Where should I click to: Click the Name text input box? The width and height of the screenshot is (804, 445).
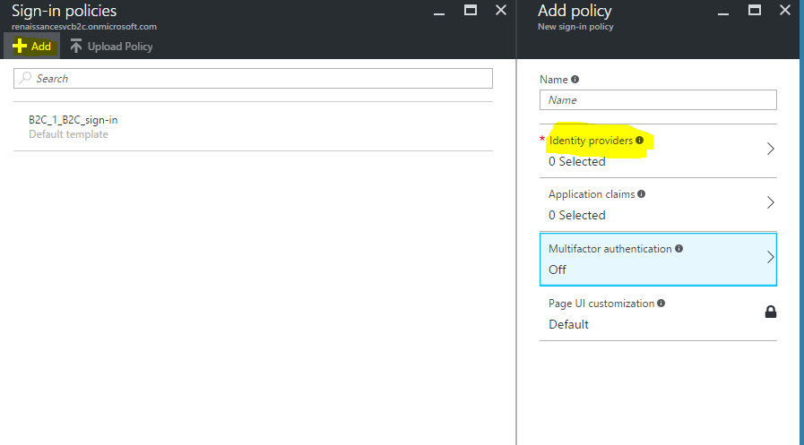click(x=658, y=100)
